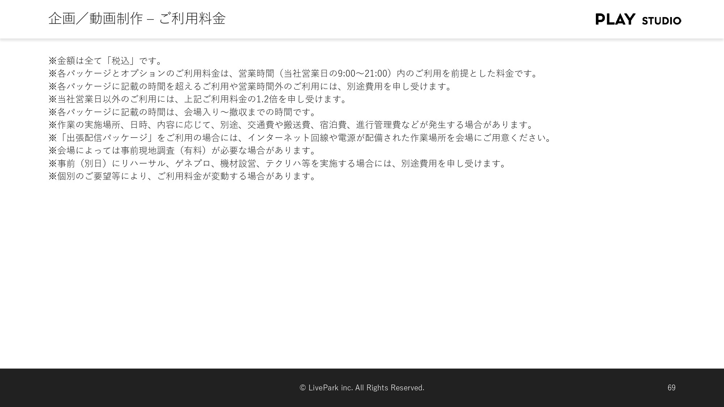
Task: Click the line mentioning 営業時間 9:00〜21:00
Action: 292,73
